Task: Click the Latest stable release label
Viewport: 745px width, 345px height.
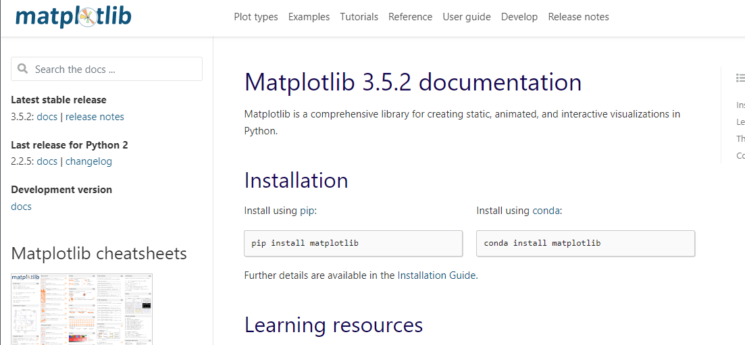Action: (x=59, y=100)
